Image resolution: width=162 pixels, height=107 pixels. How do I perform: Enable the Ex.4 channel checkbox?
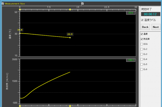[142, 59]
